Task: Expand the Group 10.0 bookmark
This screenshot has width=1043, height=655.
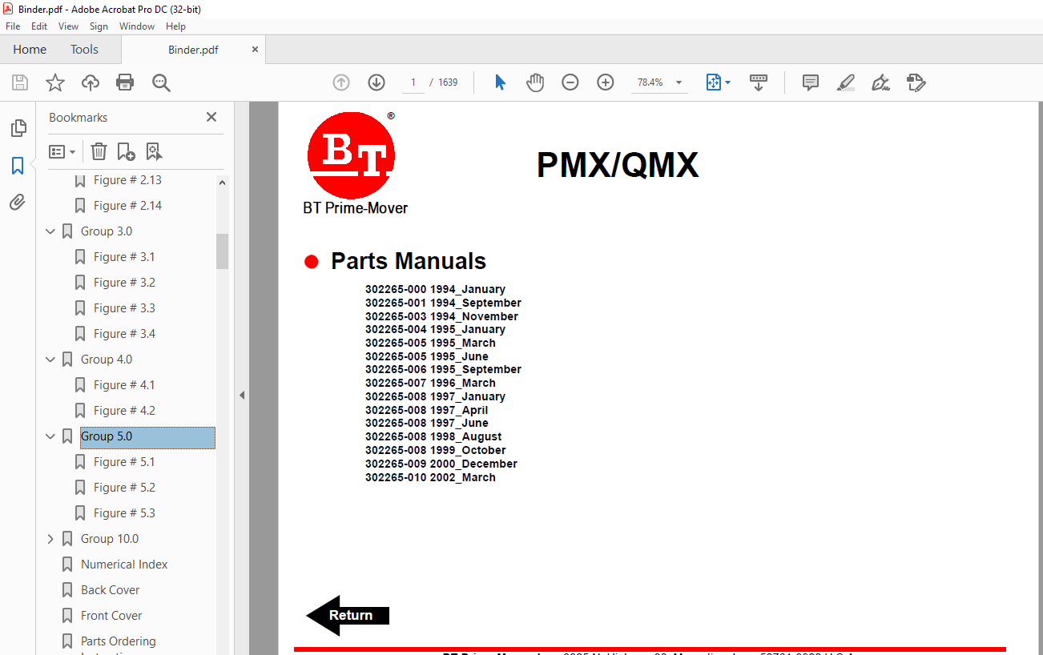Action: pos(50,539)
